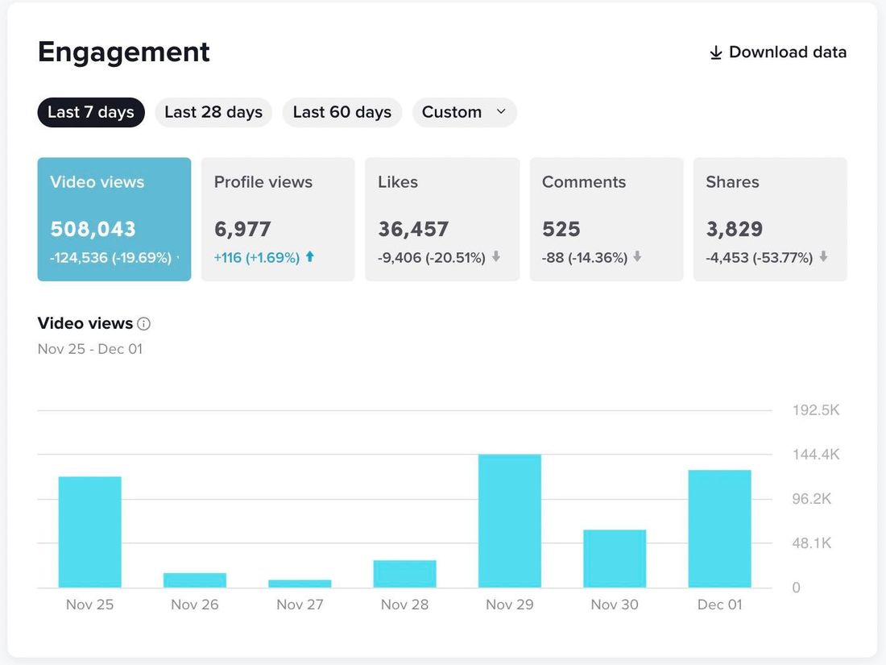
Task: Click the Engagement heading
Action: [x=124, y=52]
